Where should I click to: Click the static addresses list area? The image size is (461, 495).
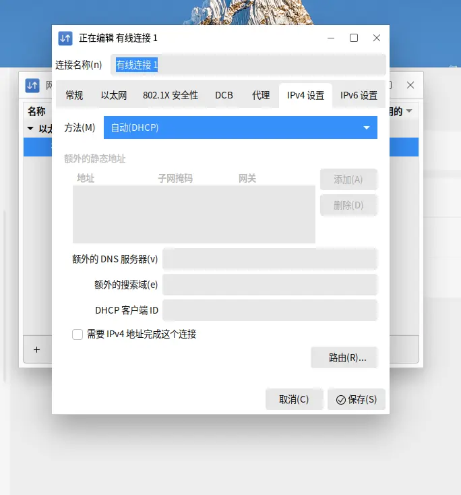[194, 214]
